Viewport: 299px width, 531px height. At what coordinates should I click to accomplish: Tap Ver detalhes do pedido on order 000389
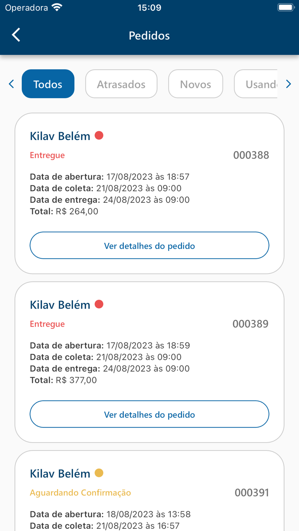[149, 414]
